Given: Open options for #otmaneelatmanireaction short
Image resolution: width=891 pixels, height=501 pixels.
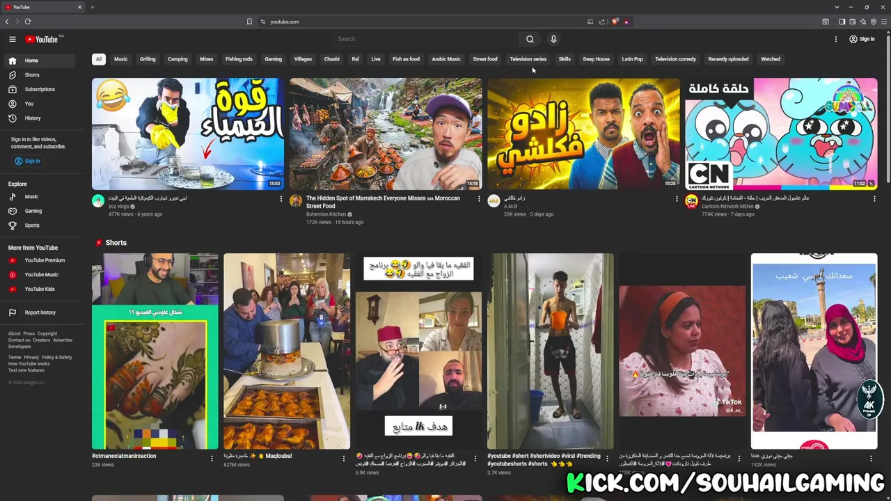Looking at the screenshot, I should (x=212, y=459).
